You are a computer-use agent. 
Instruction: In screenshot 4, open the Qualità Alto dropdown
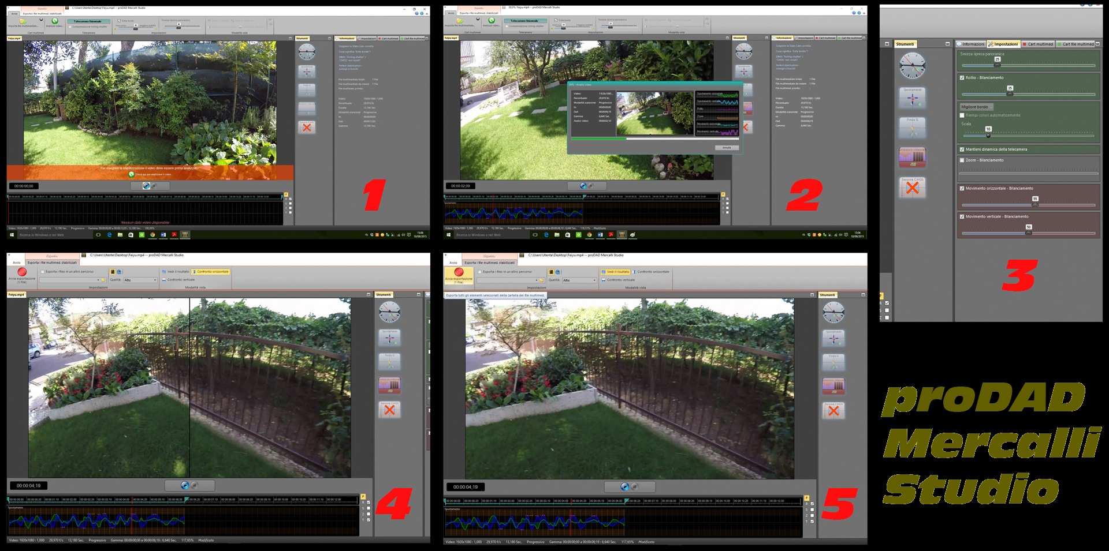140,280
